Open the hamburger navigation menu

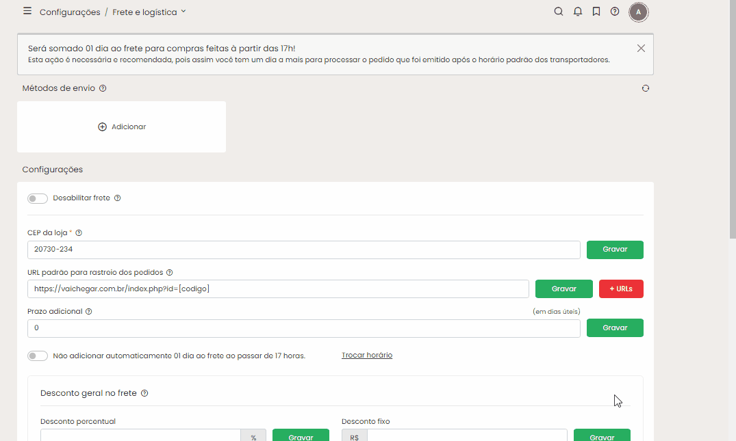(x=27, y=12)
